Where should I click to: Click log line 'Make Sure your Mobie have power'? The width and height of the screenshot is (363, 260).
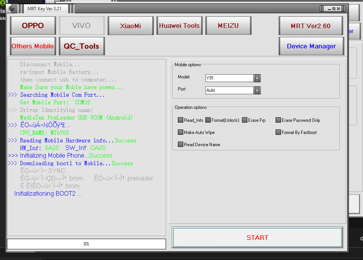(71, 87)
